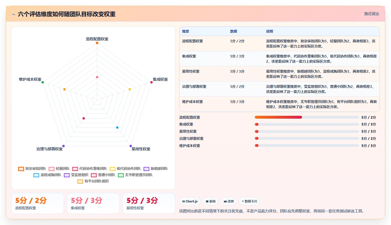Click the 5分 / 3分 value beside 维护成本权重 bar
This screenshot has height=225, width=391.
click(x=369, y=146)
